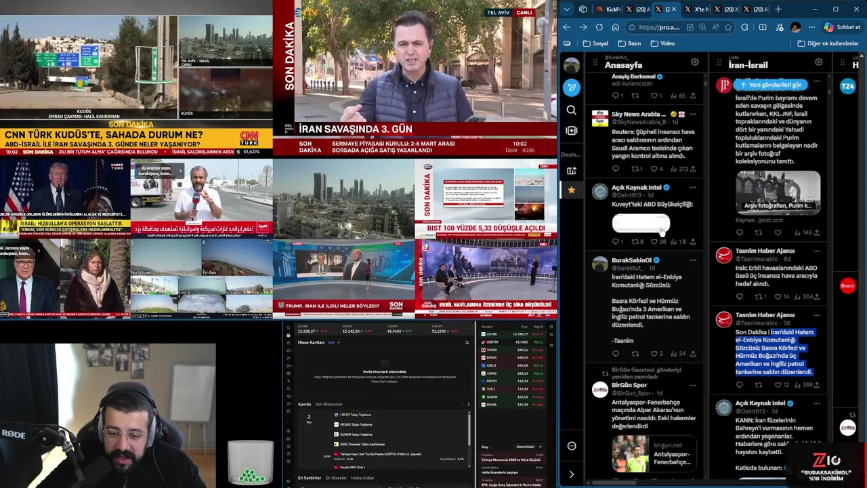Image resolution: width=867 pixels, height=488 pixels.
Task: Expand X Pro sidebar with arrow
Action: point(572,474)
